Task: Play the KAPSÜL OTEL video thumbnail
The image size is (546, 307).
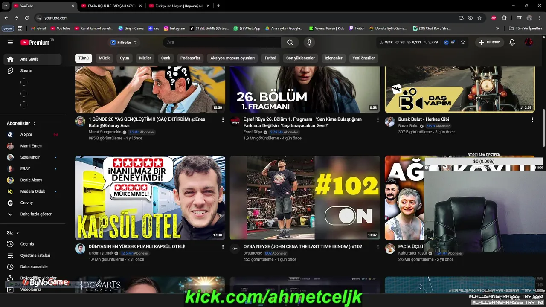Action: click(150, 198)
